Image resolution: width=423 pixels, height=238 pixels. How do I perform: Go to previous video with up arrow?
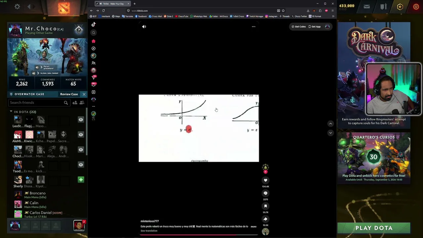330,124
